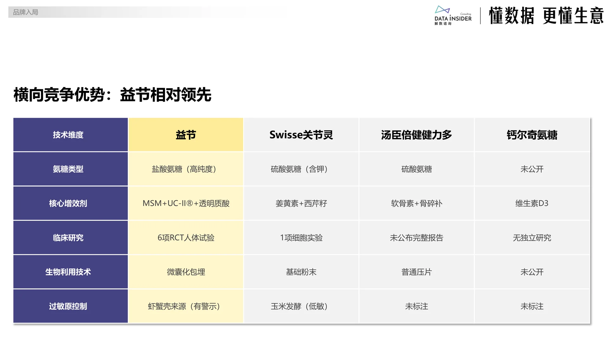
Task: Click the 盐酸氨糖（高纯度）cell
Action: coord(185,169)
